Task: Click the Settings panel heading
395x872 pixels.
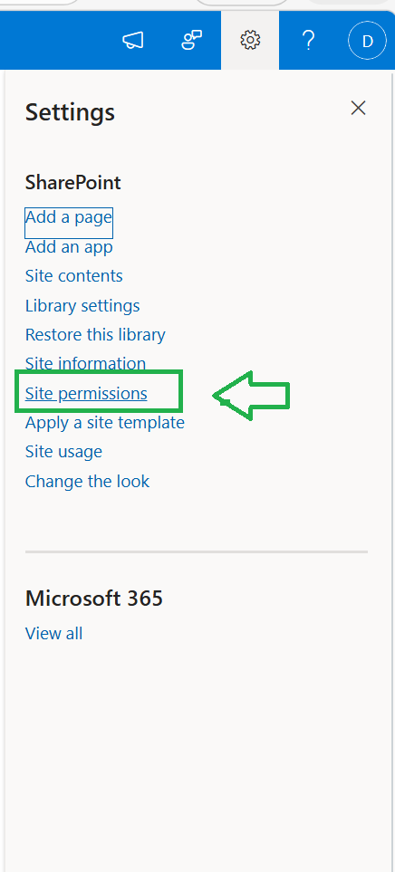Action: (70, 112)
